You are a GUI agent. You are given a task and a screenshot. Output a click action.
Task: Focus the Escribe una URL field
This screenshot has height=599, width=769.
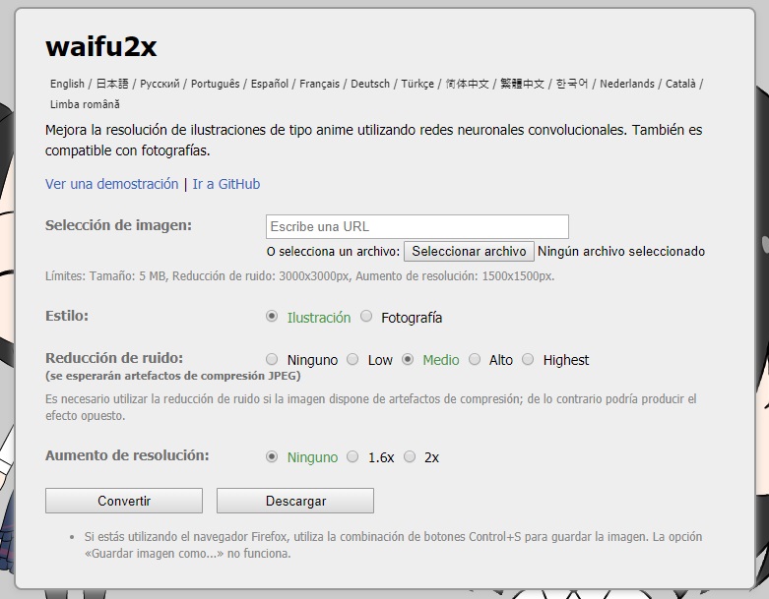coord(417,227)
